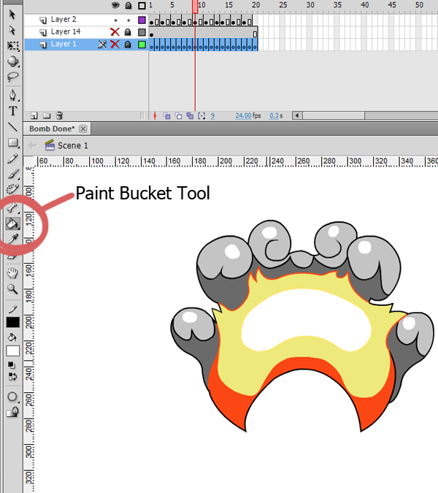This screenshot has height=493, width=438.
Task: Select the Brush tool
Action: click(x=12, y=174)
